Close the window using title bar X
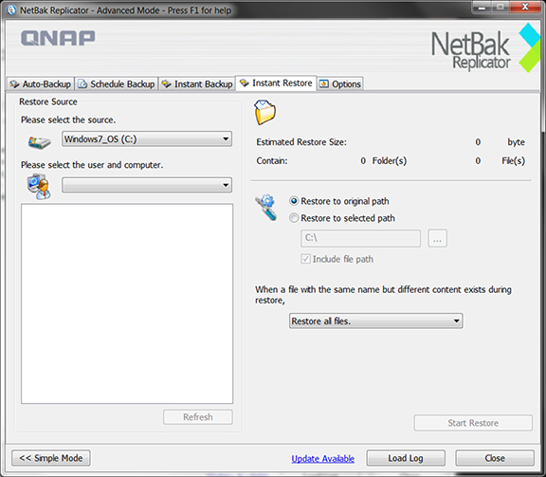546x477 pixels. pos(525,7)
